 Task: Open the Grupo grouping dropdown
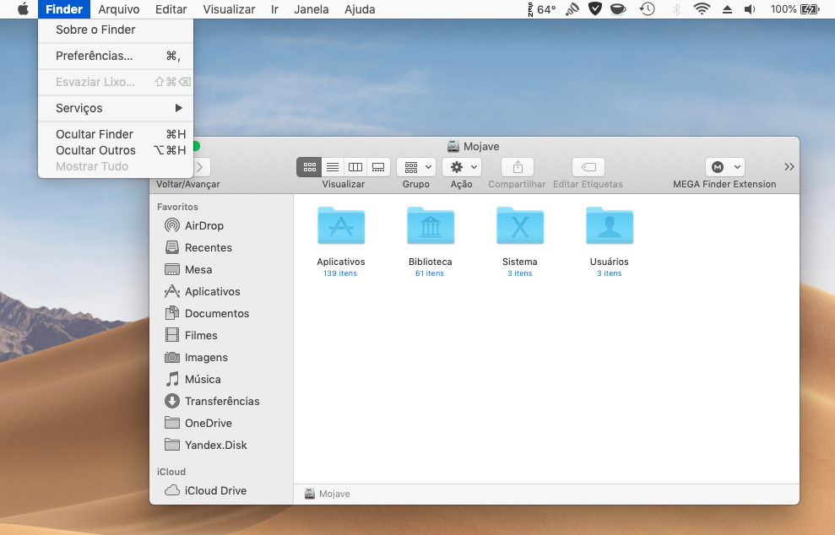(416, 167)
